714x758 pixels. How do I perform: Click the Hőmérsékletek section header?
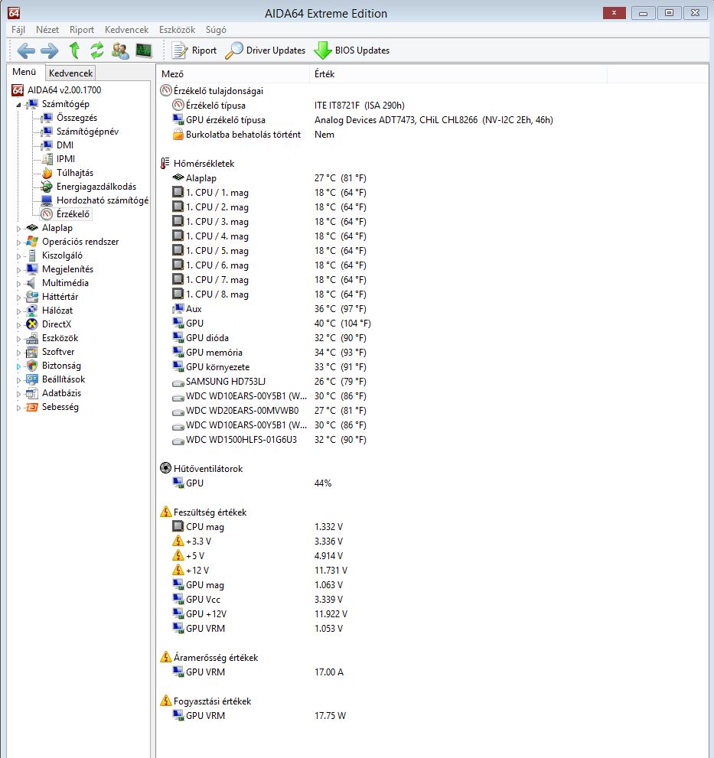click(x=197, y=164)
